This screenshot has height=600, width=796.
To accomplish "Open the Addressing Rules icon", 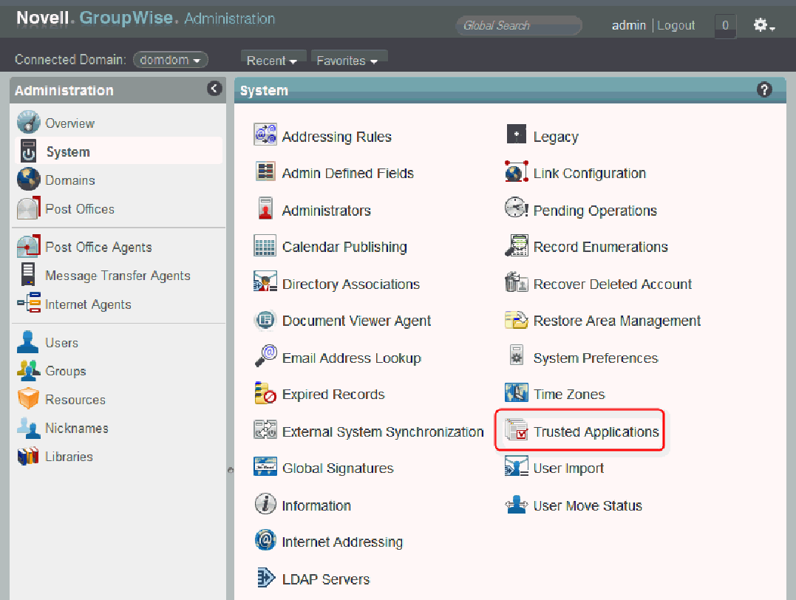I will pyautogui.click(x=265, y=134).
